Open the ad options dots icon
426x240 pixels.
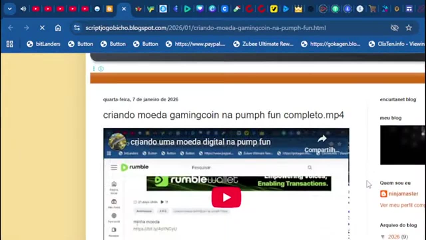(x=94, y=69)
